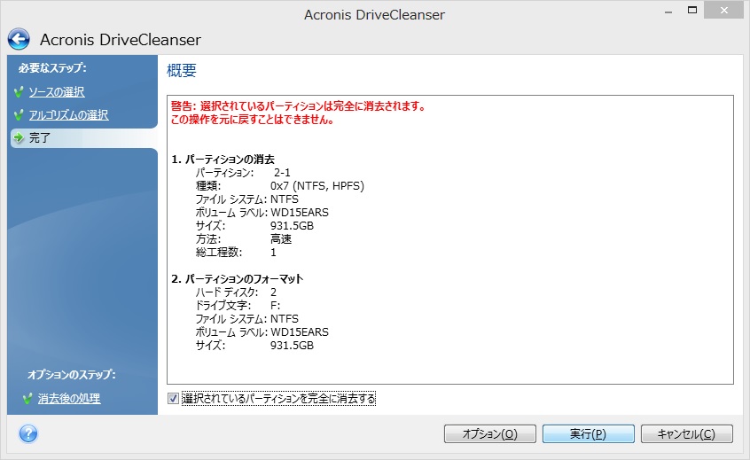Click the オプション(O) button

pos(489,433)
